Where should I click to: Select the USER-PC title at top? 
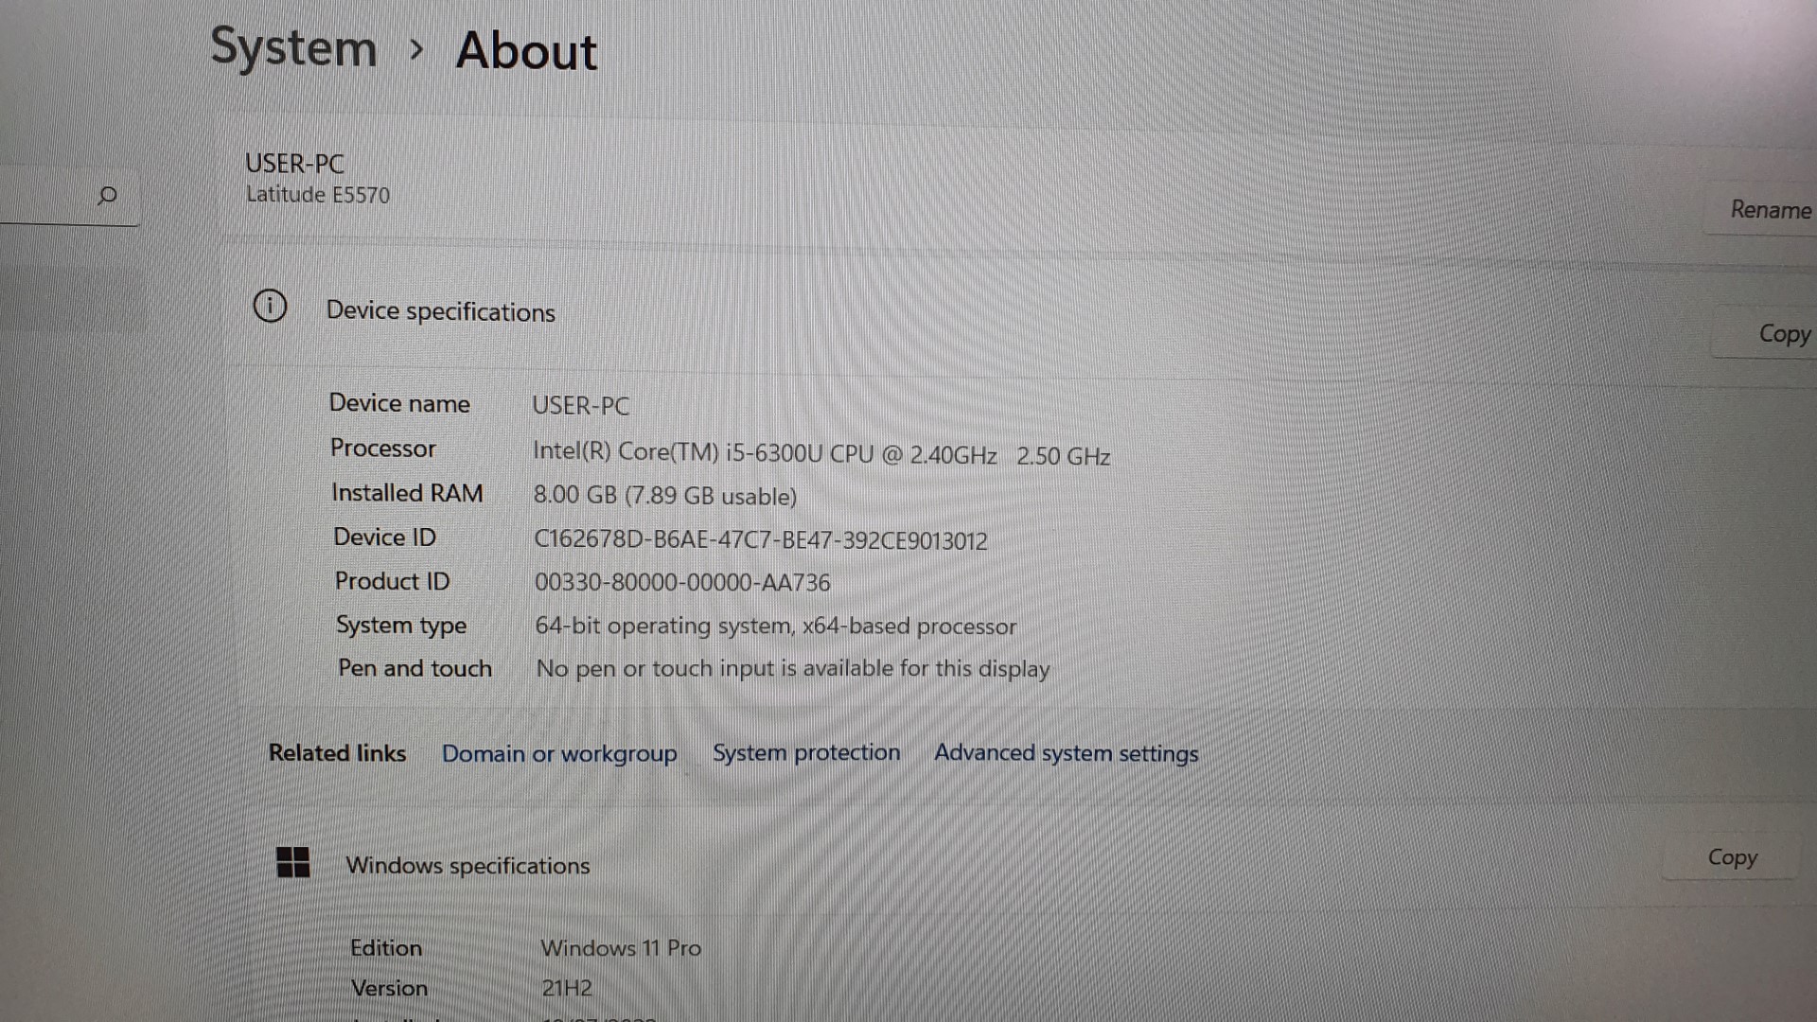tap(294, 164)
